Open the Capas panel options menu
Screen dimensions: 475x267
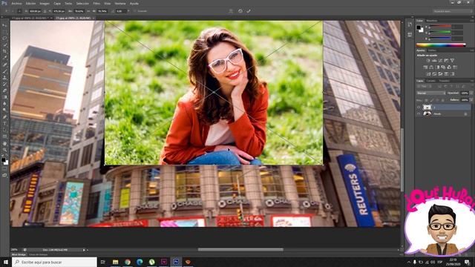(x=472, y=81)
